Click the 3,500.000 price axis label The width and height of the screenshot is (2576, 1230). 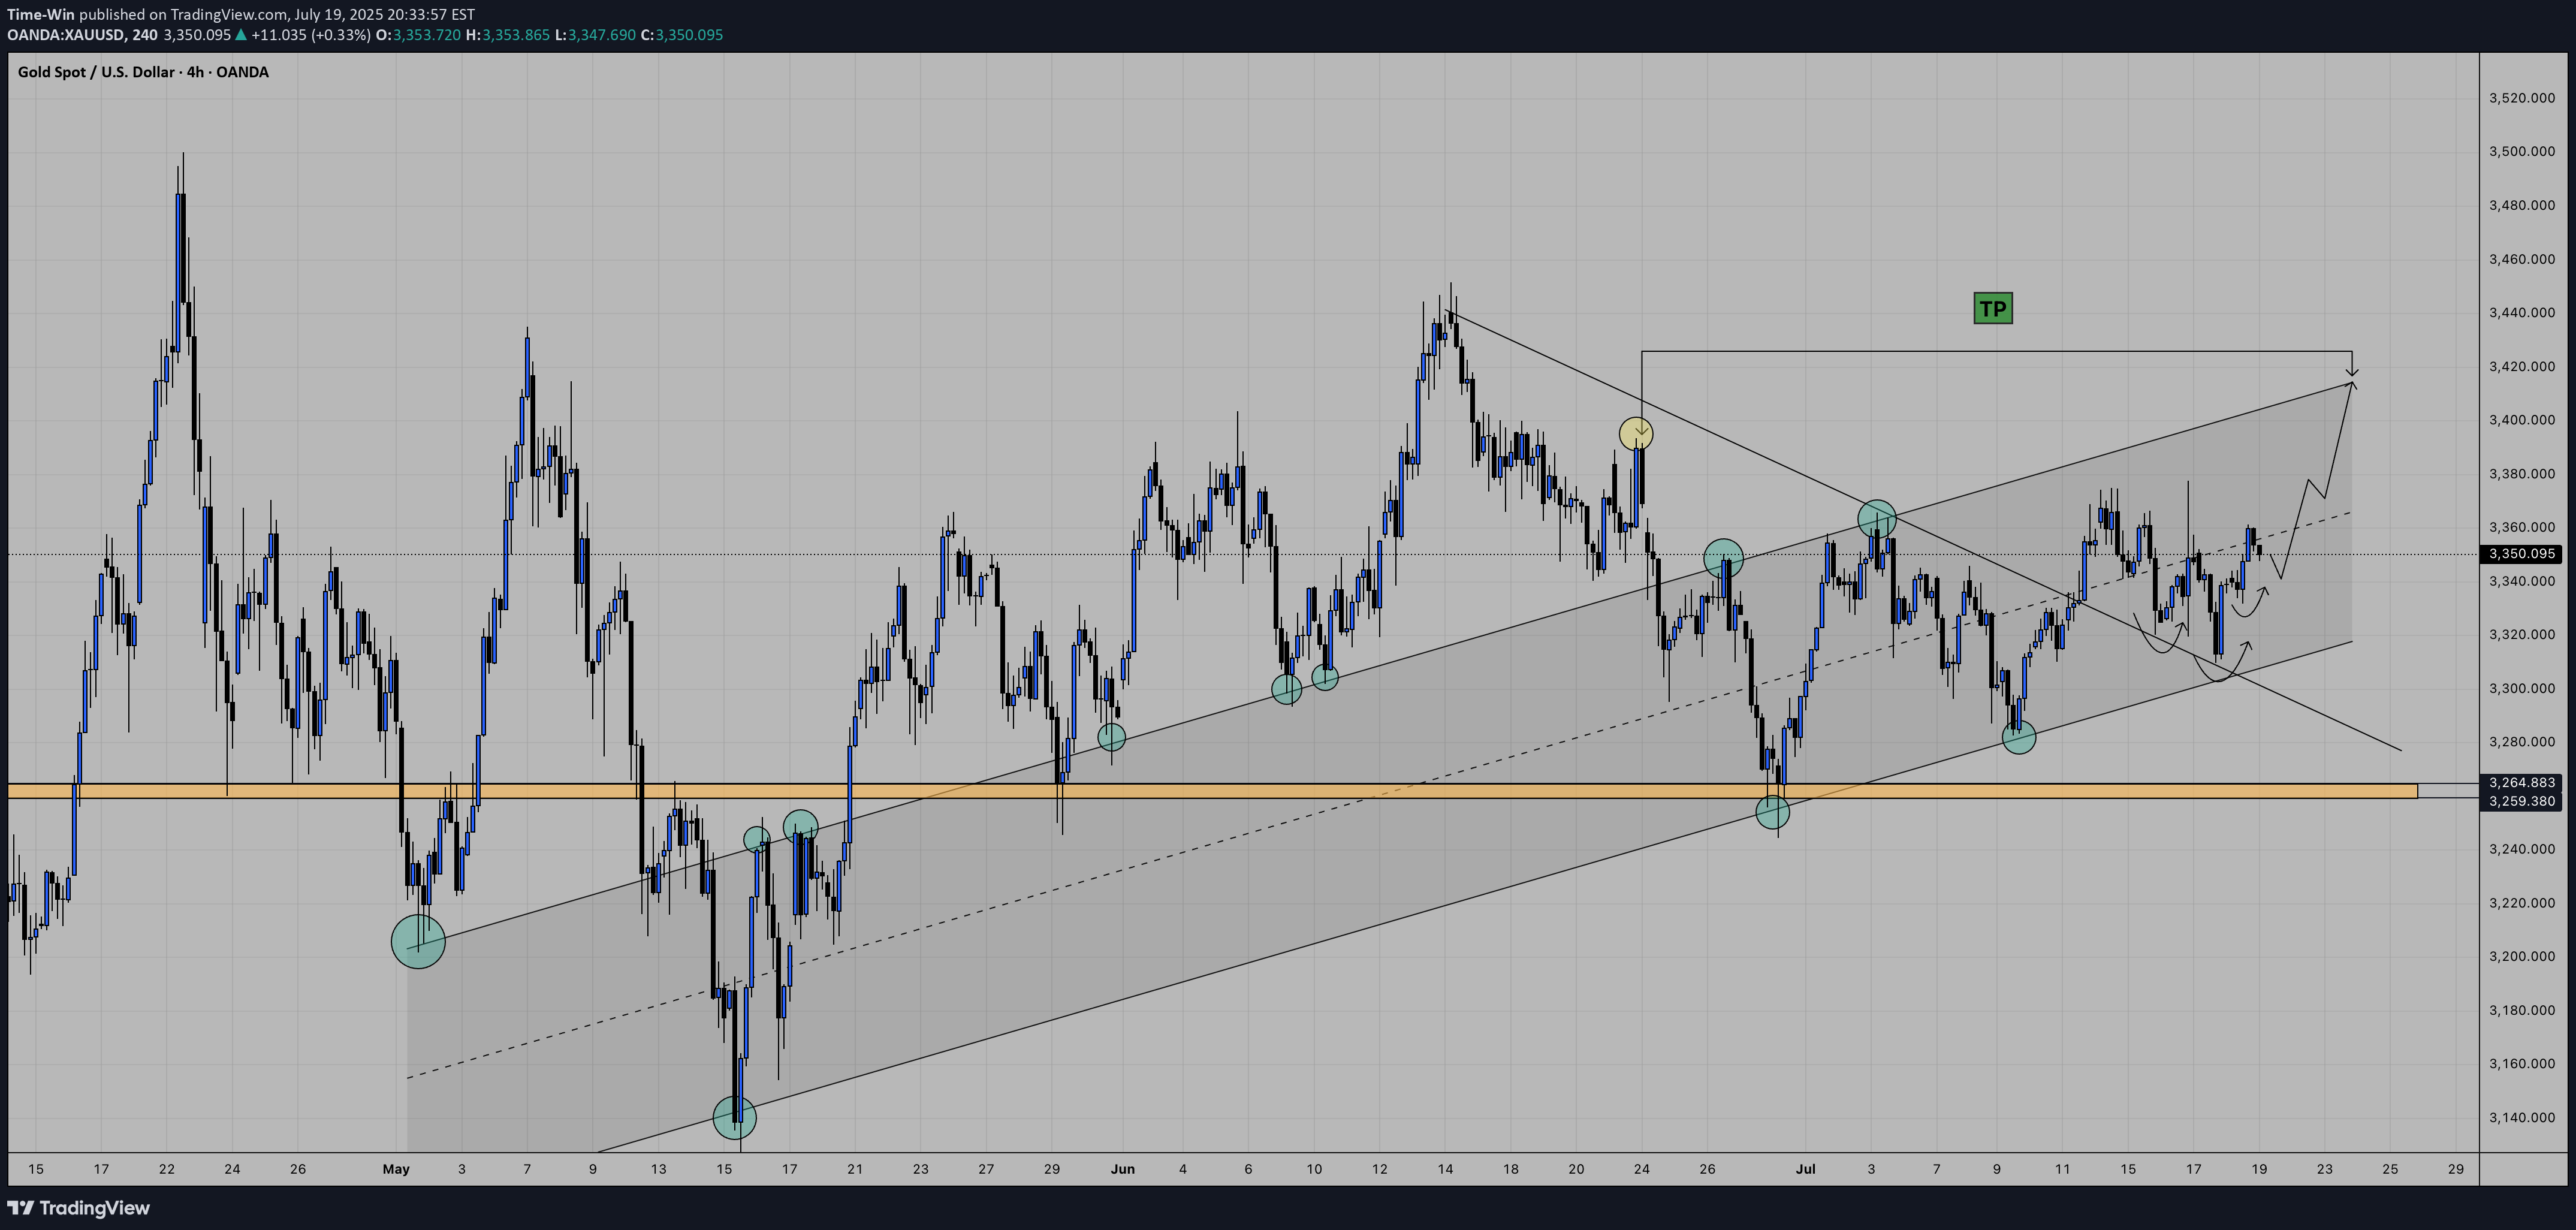pyautogui.click(x=2521, y=151)
